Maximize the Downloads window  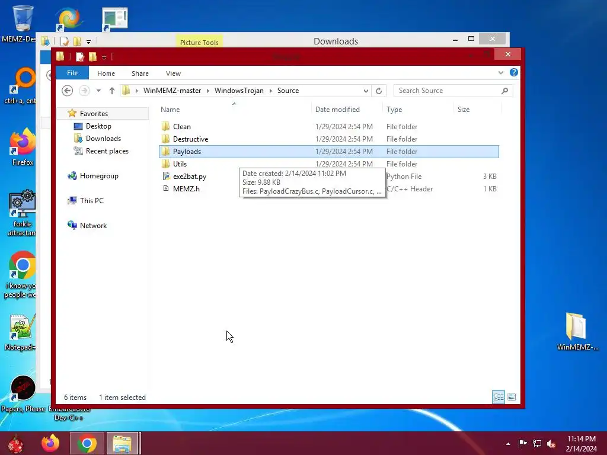tap(471, 39)
